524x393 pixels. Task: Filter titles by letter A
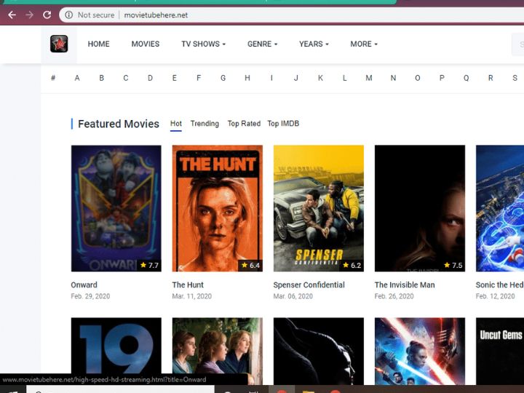(77, 78)
